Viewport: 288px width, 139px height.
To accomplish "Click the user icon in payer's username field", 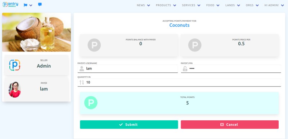I will (x=82, y=69).
